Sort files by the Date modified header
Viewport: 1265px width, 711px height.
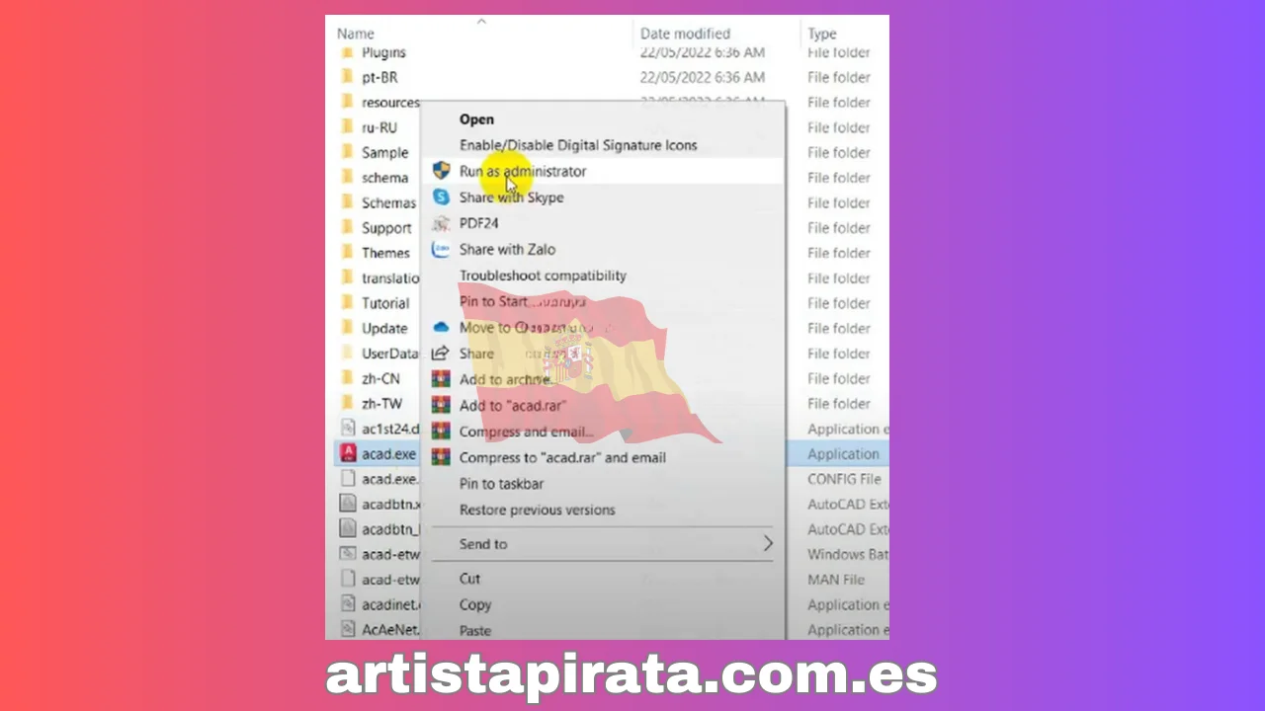pos(685,33)
